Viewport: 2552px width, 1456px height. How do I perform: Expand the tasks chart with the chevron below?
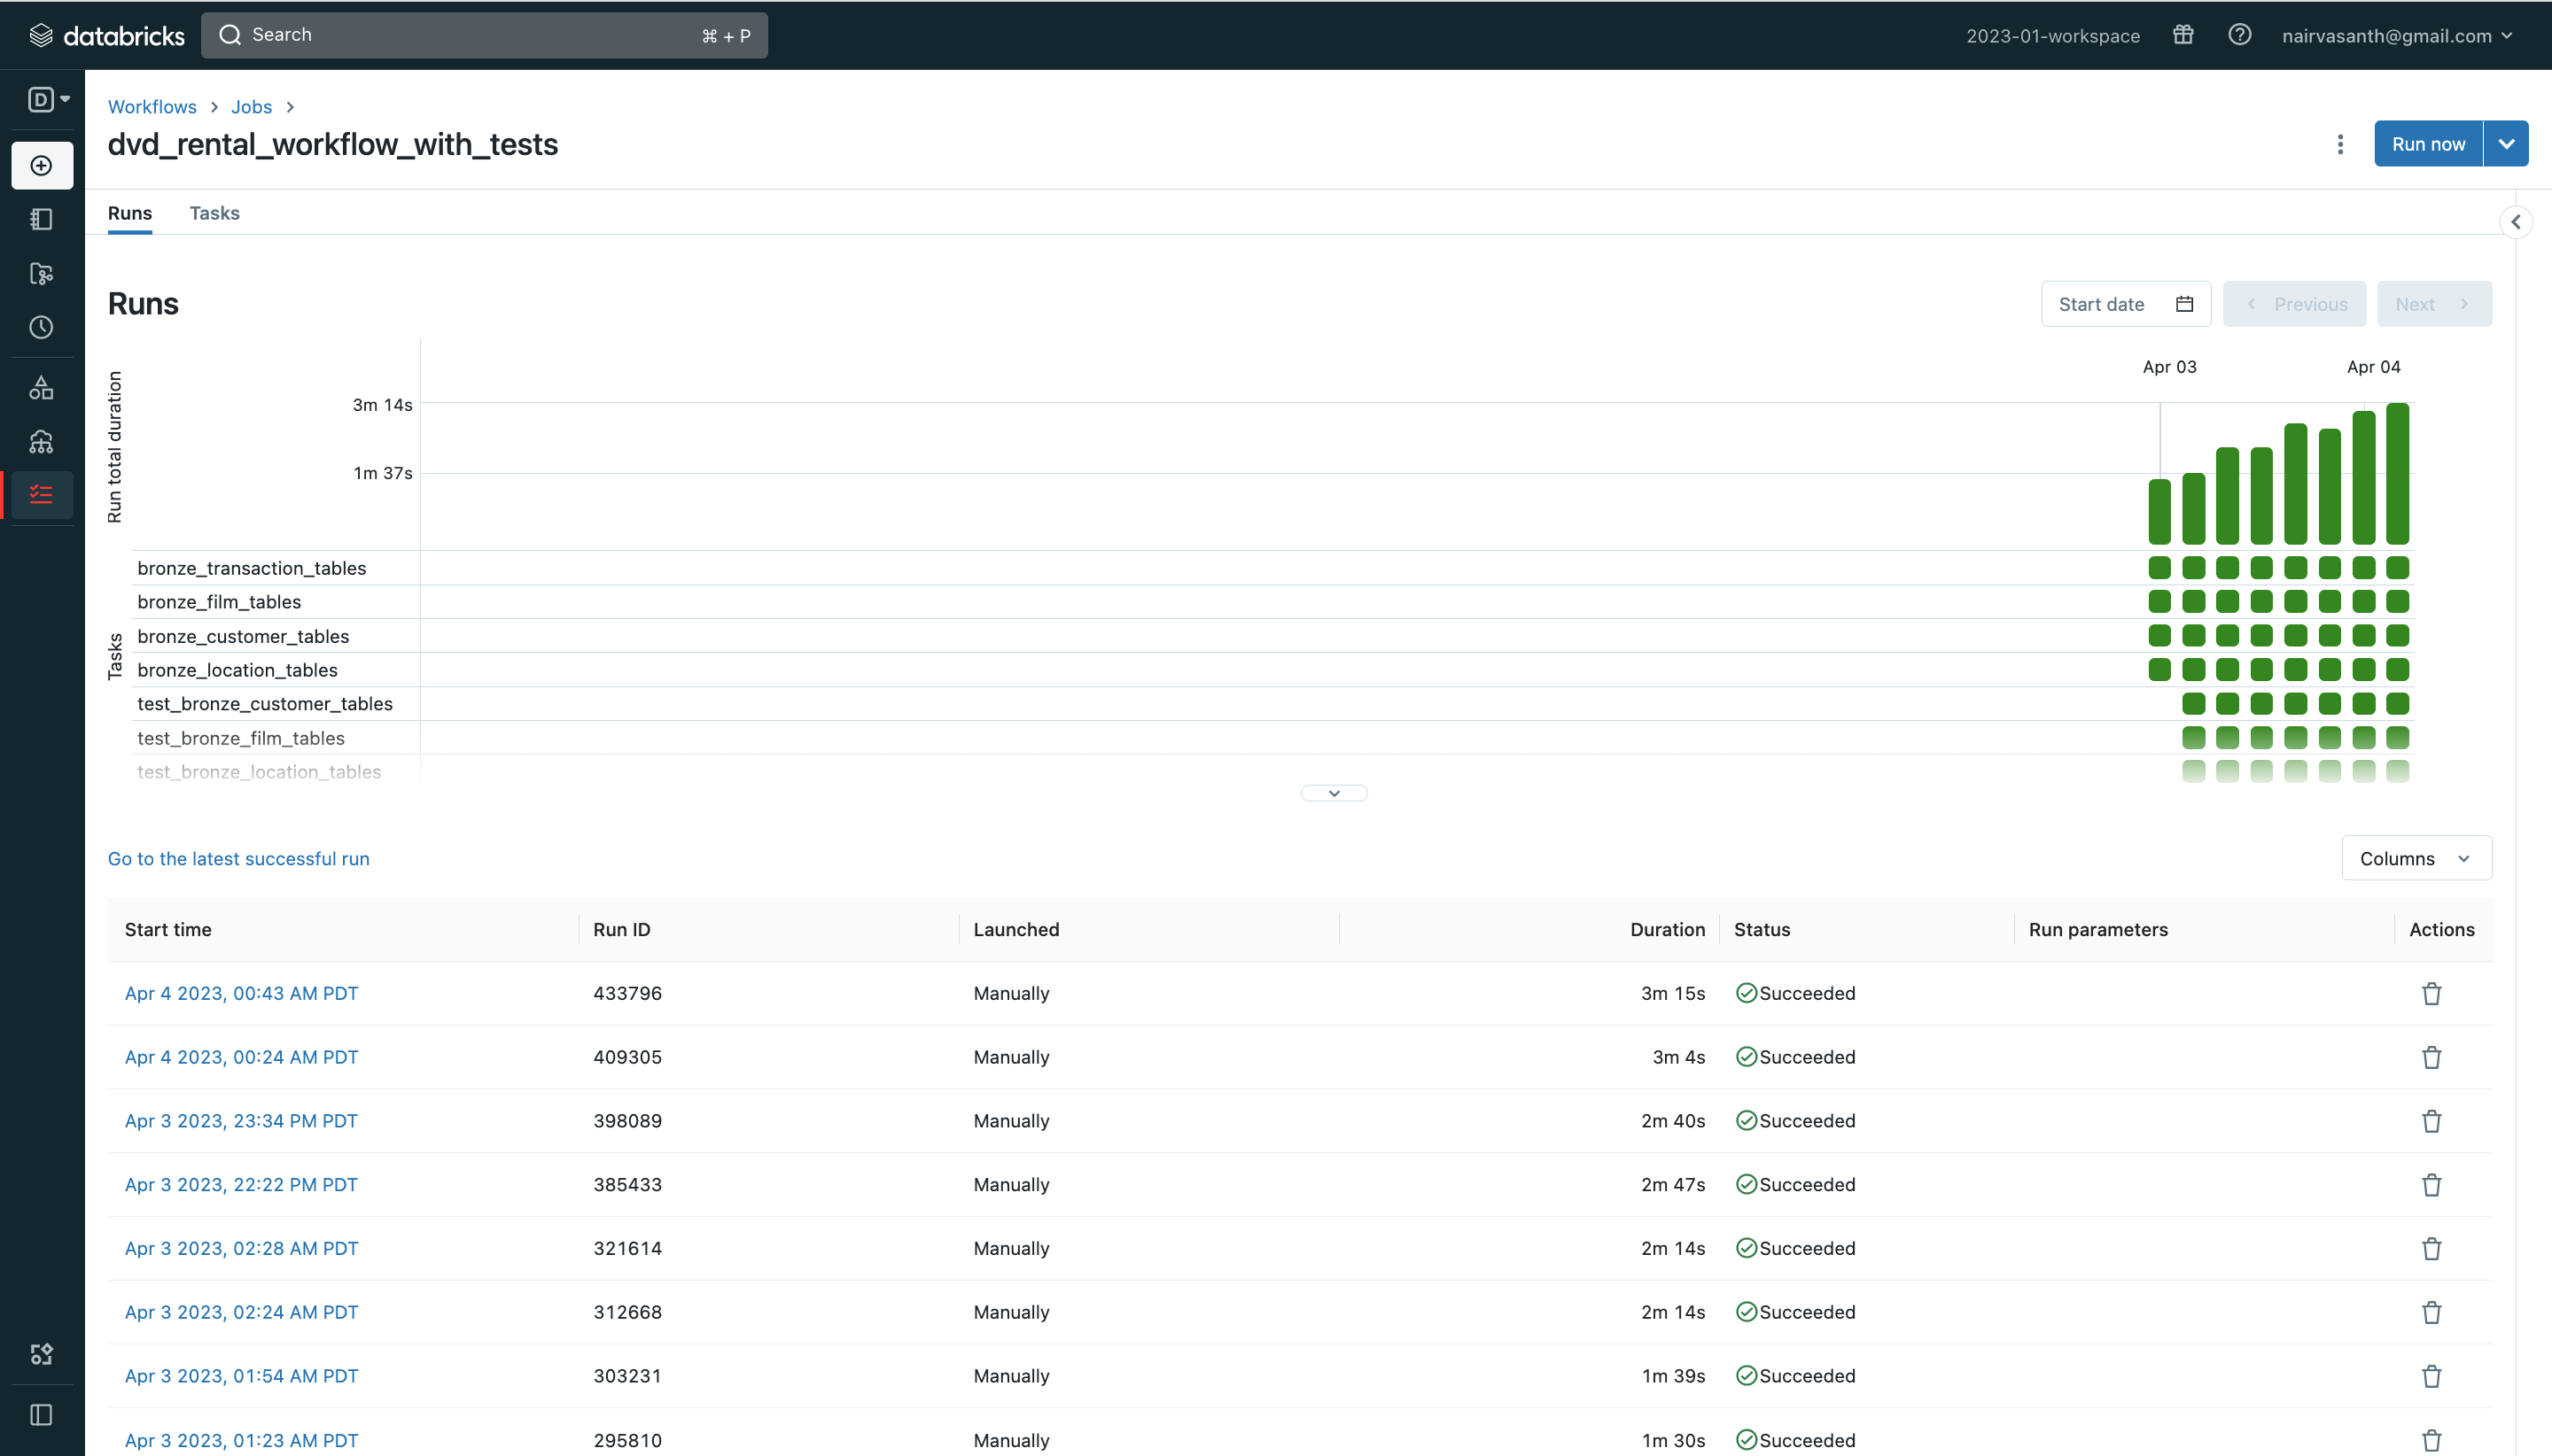(1334, 791)
